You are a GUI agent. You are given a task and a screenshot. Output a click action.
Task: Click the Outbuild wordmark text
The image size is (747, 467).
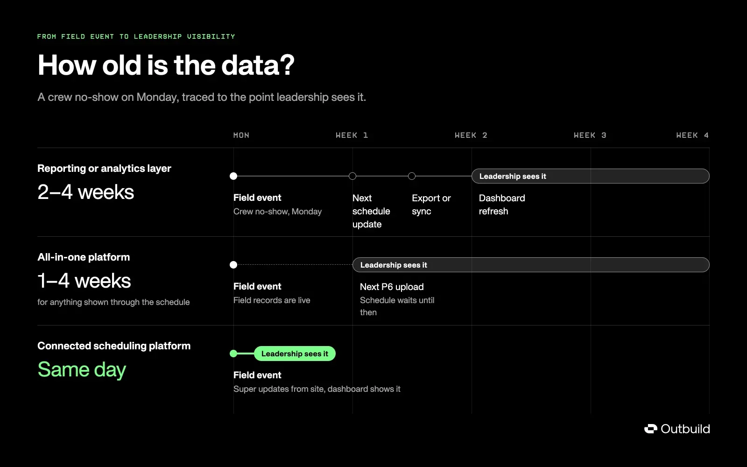point(685,429)
